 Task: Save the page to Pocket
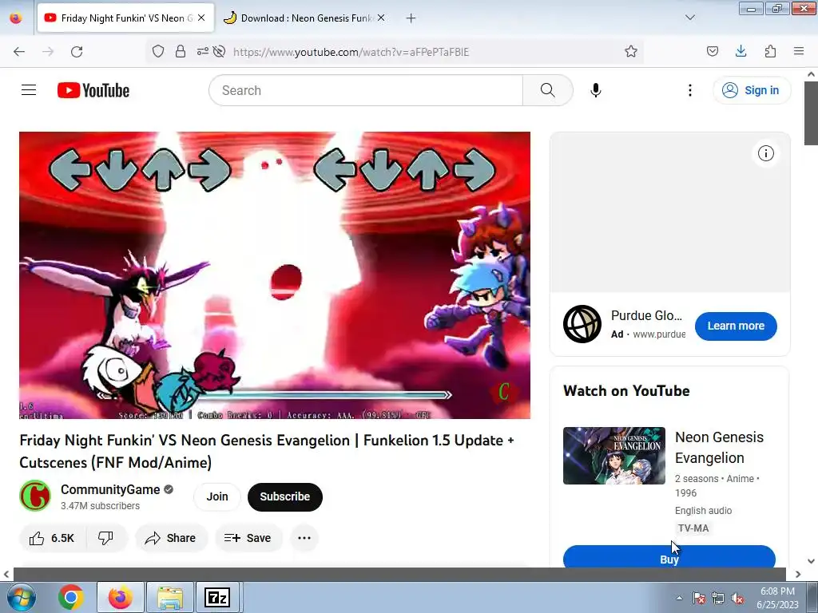click(x=713, y=51)
